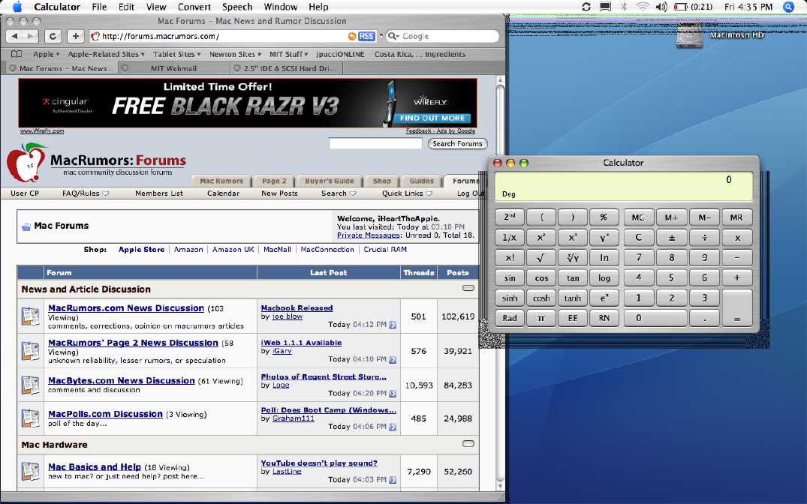The image size is (807, 504).
Task: Click forum icon beside MacRumors.com News Discussion
Action: [x=30, y=316]
